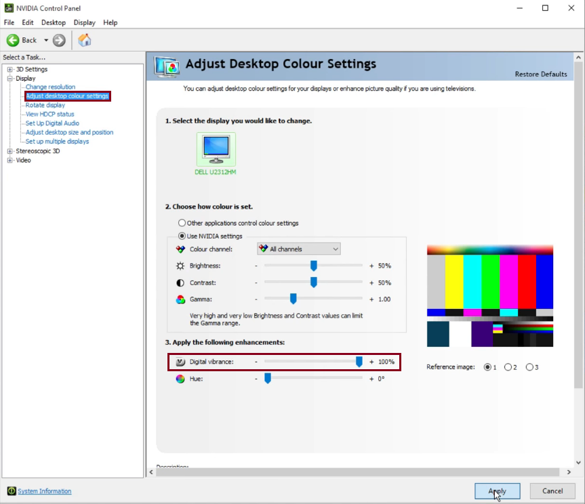Click the plus sign beside Digital vibrance
Screen dimensions: 585x504
point(371,362)
